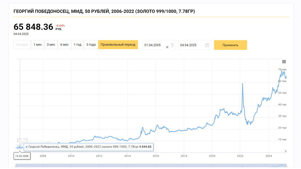Click the 2014 x-axis label
This screenshot has width=301, height=169.
(127, 156)
